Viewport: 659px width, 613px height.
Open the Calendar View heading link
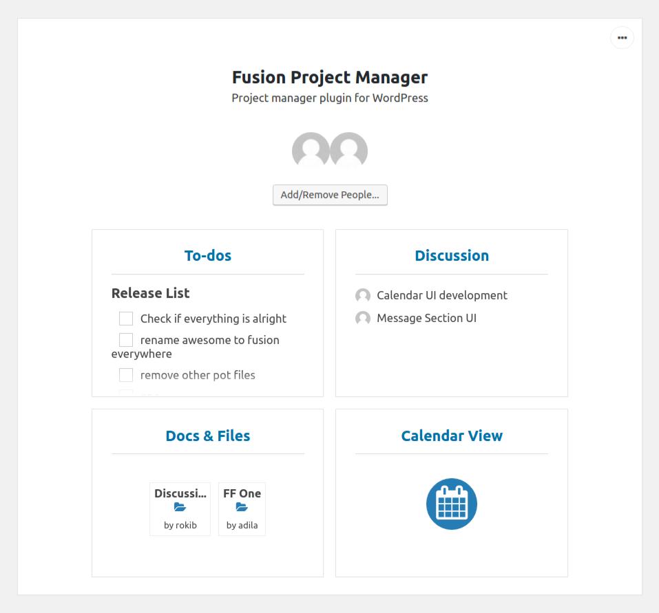[x=452, y=436]
